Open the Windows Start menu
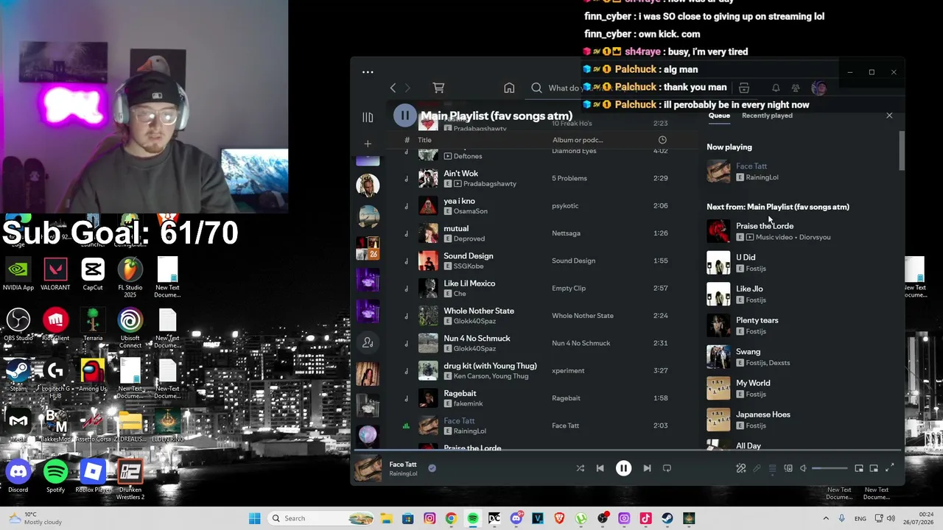 click(x=254, y=518)
